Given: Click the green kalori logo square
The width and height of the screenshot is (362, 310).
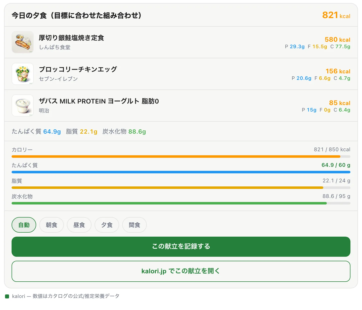Looking at the screenshot, I should point(7,296).
